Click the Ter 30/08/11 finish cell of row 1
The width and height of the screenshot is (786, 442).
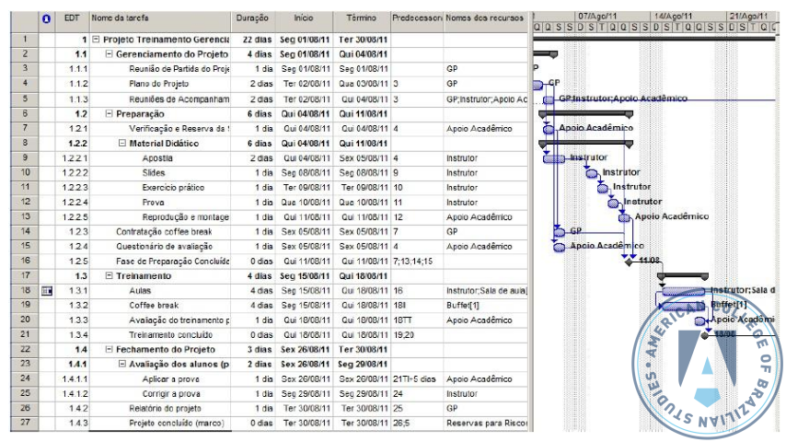363,39
